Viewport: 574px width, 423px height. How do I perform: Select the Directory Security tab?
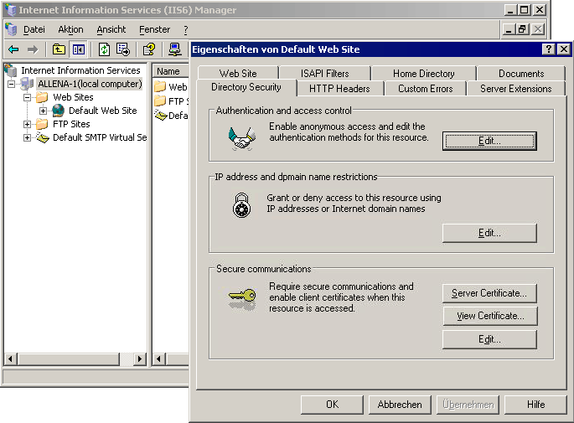(246, 87)
